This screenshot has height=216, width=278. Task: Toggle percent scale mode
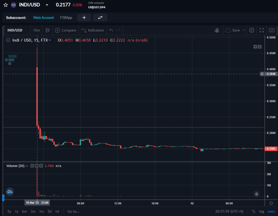tap(254, 212)
